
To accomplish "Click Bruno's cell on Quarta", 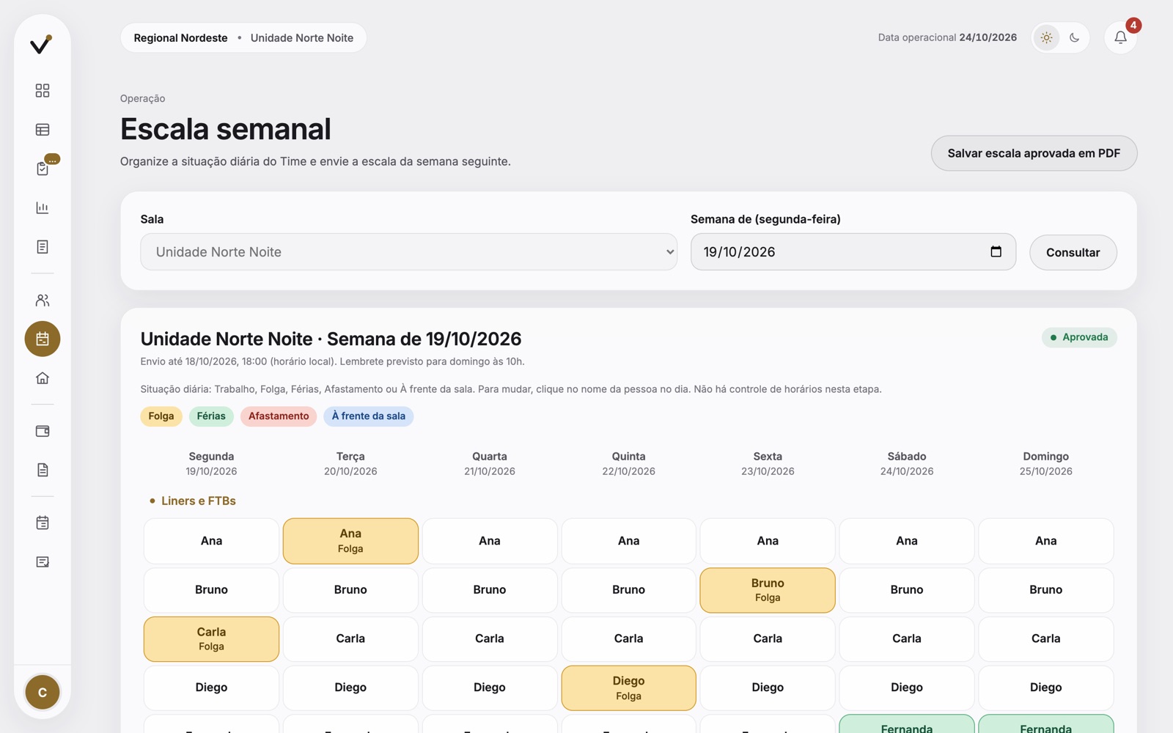I will point(490,590).
